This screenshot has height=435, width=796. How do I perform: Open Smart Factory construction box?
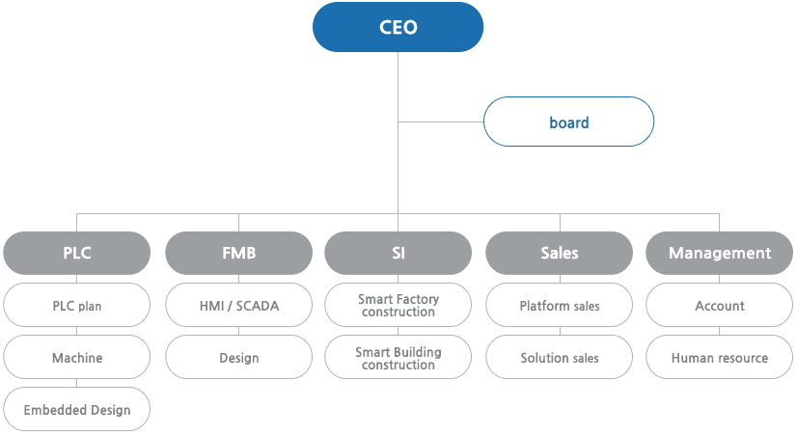(398, 305)
